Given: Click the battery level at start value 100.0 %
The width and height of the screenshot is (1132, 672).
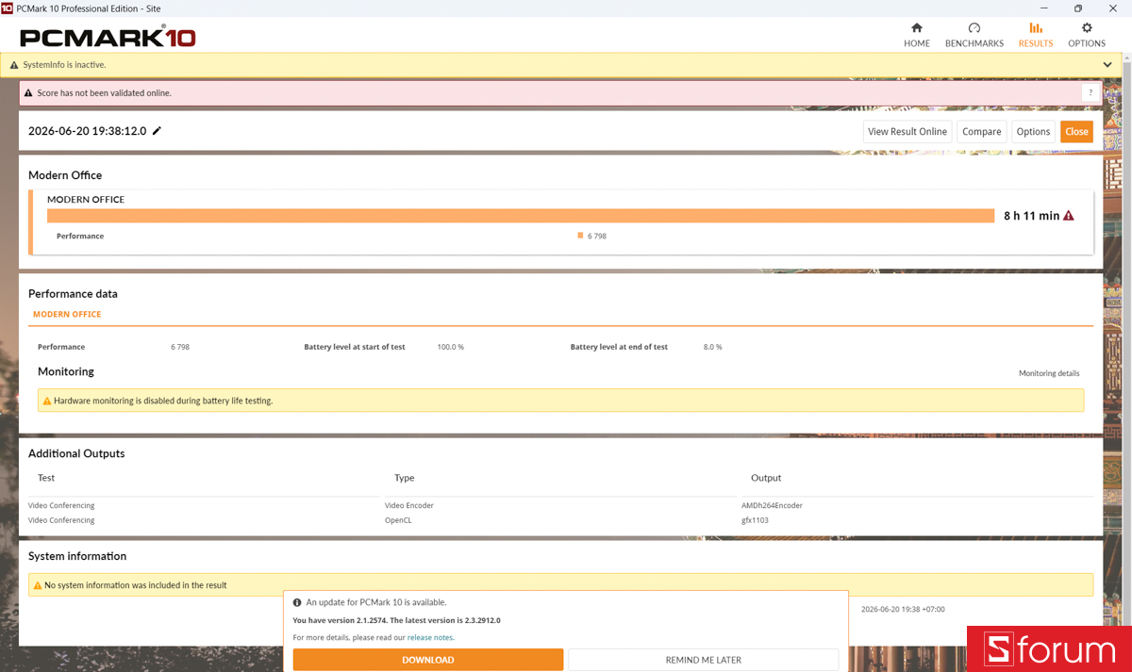Looking at the screenshot, I should click(x=451, y=347).
